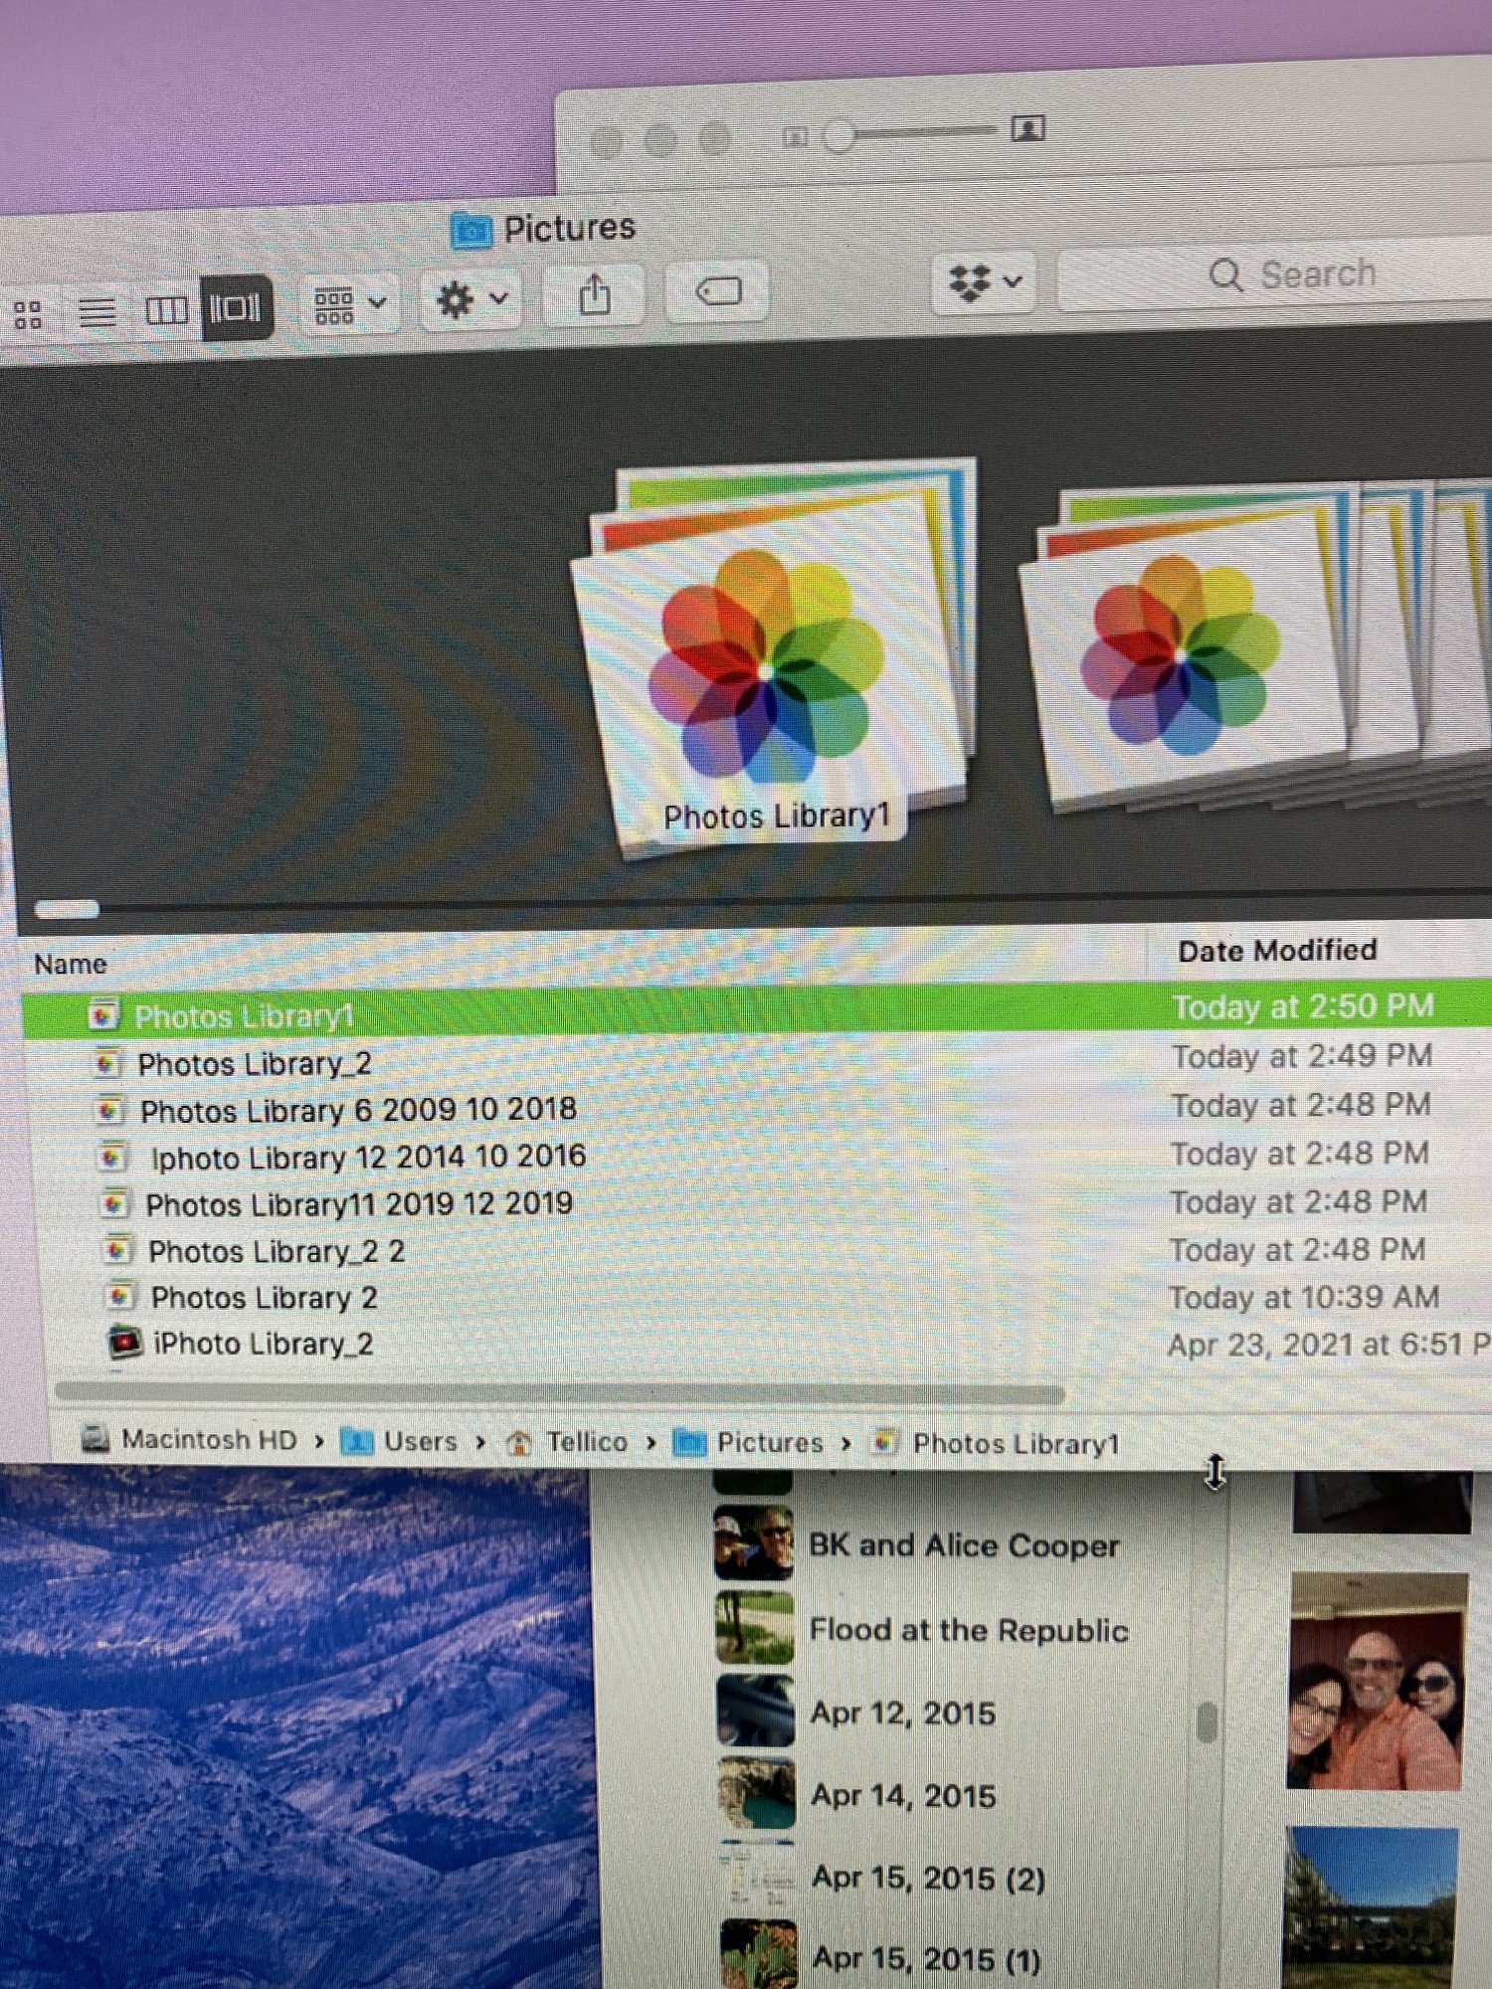This screenshot has height=1989, width=1492.
Task: Select the Photos Library_2 2 row
Action: (x=756, y=1250)
